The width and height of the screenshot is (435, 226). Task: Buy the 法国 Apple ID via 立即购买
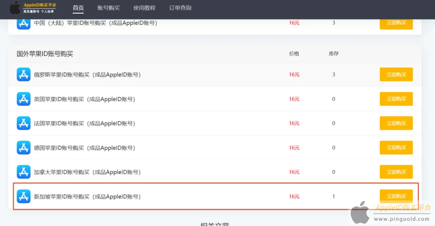396,123
